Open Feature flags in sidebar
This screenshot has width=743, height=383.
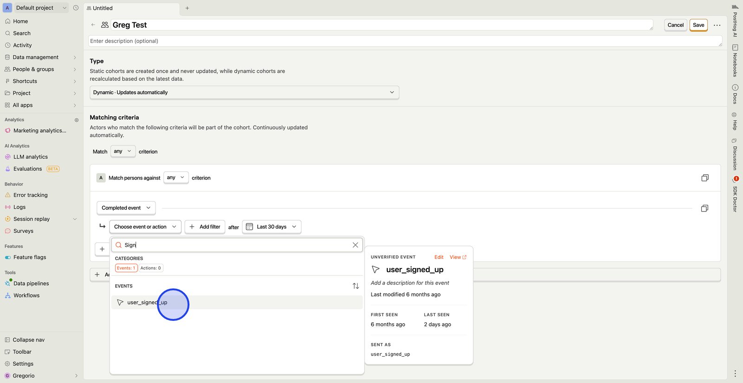(x=30, y=257)
